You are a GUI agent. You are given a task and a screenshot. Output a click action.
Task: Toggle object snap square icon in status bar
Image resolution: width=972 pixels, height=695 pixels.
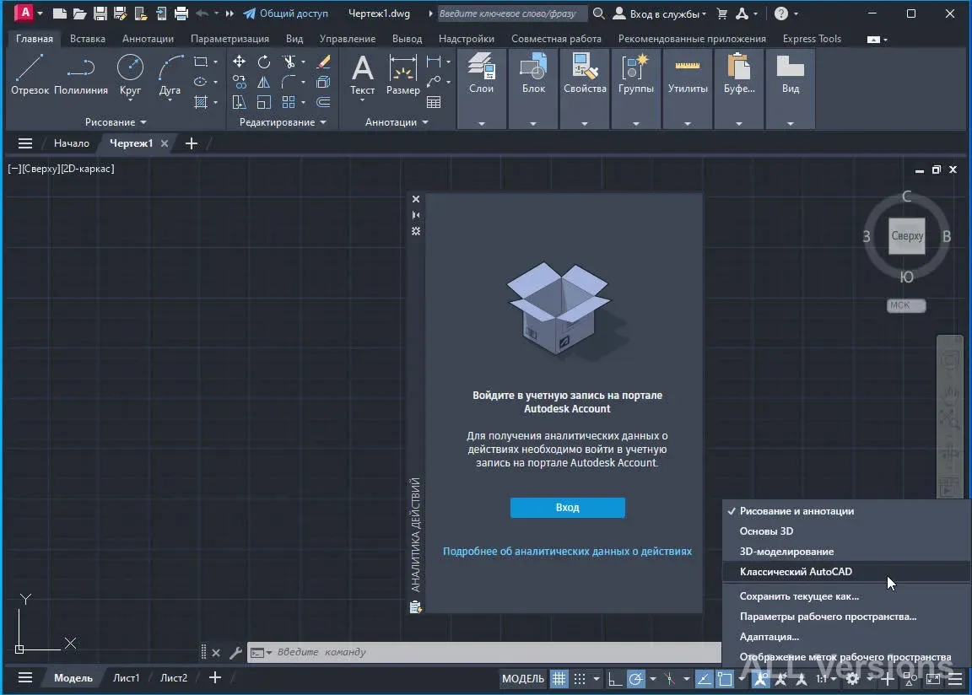pos(724,679)
